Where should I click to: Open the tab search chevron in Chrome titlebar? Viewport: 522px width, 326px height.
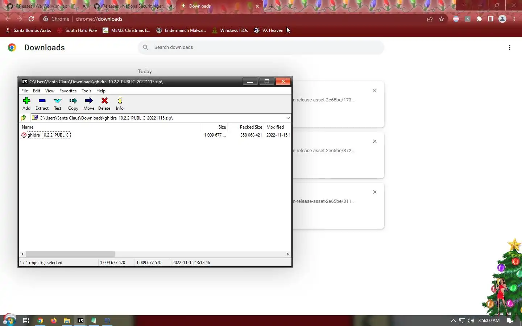click(x=463, y=5)
